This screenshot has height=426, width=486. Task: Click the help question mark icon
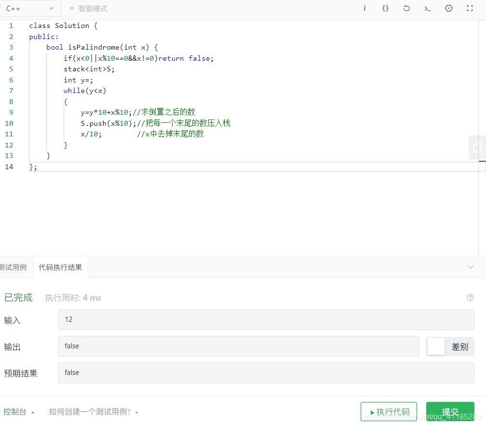click(x=470, y=298)
